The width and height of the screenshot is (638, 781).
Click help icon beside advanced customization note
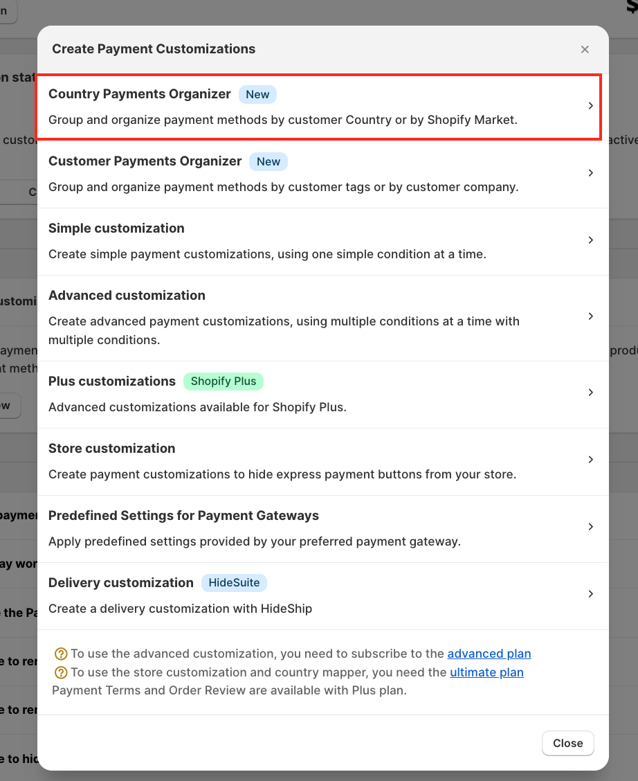61,654
